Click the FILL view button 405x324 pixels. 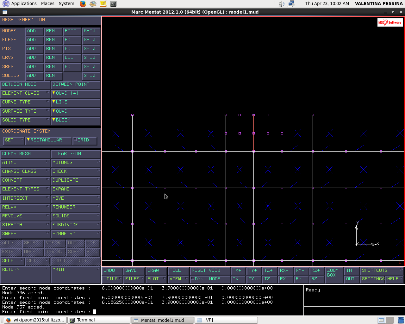coord(178,271)
